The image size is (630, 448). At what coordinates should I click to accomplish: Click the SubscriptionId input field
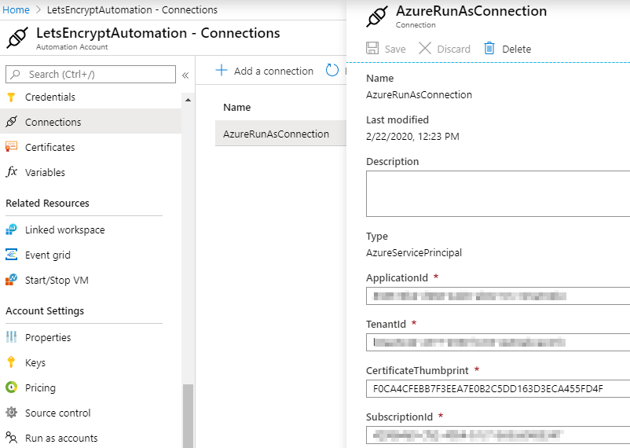coord(498,435)
